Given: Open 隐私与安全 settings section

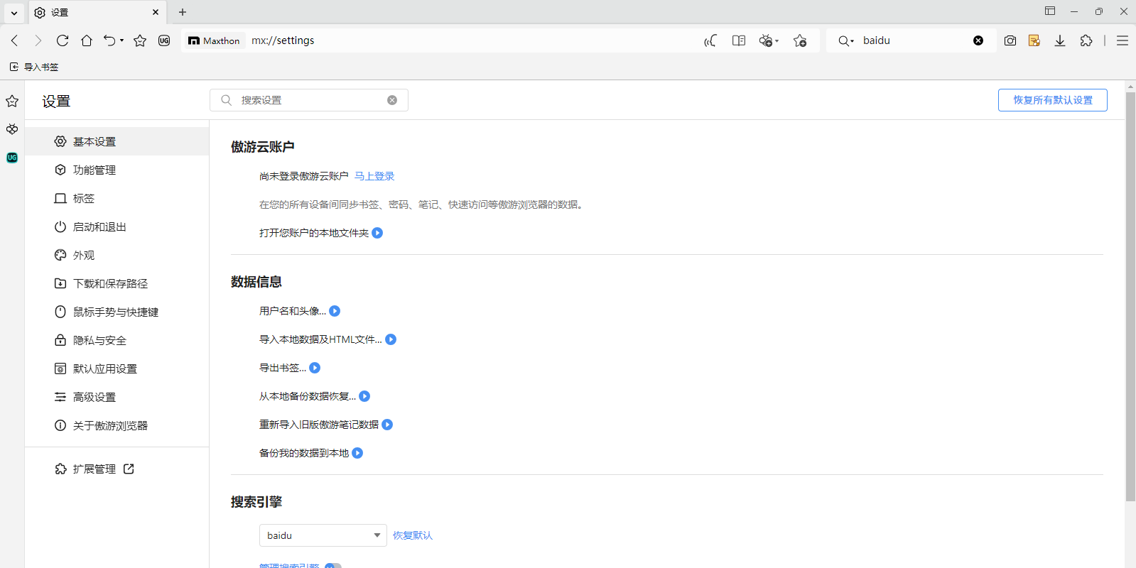Looking at the screenshot, I should point(99,340).
